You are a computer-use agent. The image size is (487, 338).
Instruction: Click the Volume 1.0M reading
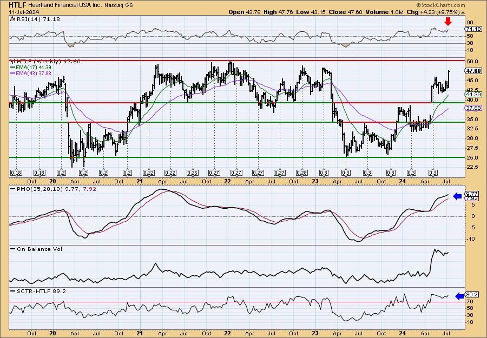(384, 12)
